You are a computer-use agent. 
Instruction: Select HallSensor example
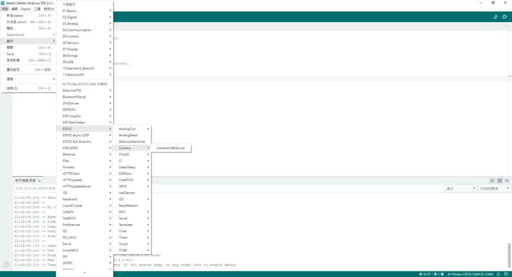[x=132, y=193]
